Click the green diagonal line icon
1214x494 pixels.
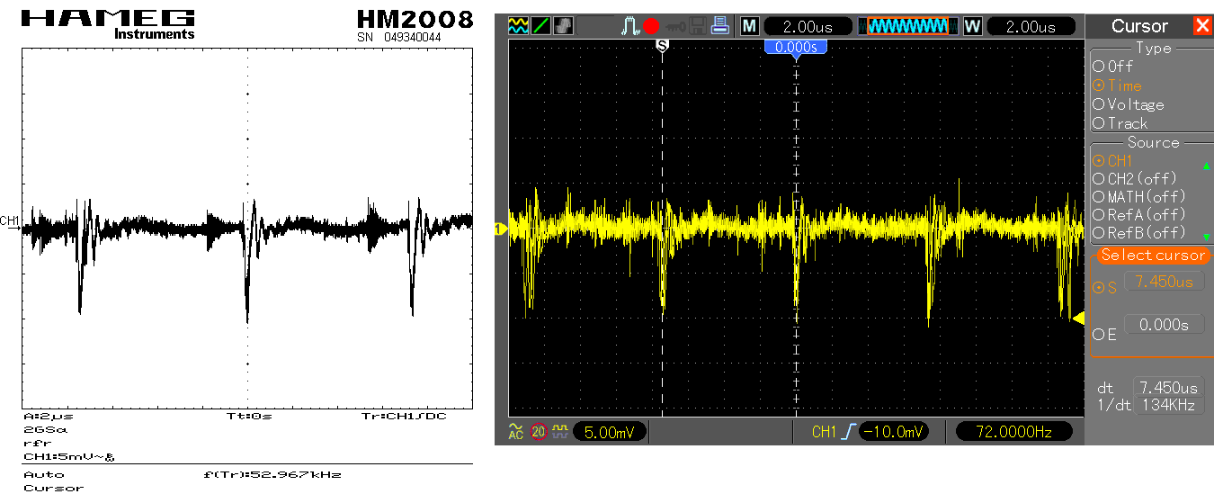pyautogui.click(x=541, y=26)
